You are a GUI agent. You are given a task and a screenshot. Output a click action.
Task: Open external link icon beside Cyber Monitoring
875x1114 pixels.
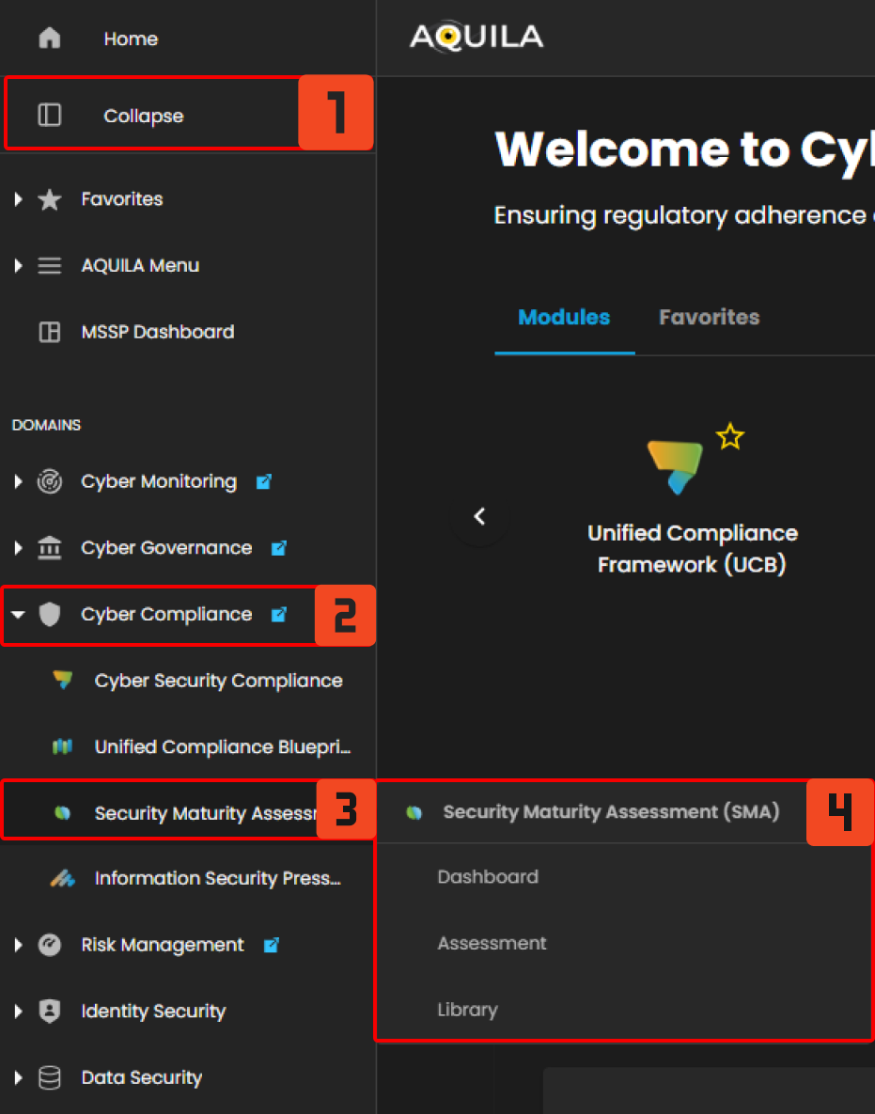(264, 481)
